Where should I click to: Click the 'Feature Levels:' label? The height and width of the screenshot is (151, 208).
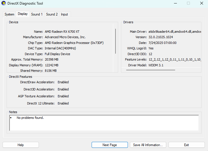[136, 59]
